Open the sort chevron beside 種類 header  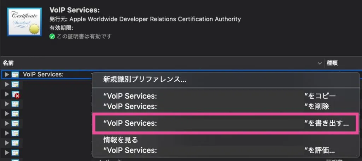click(x=320, y=63)
